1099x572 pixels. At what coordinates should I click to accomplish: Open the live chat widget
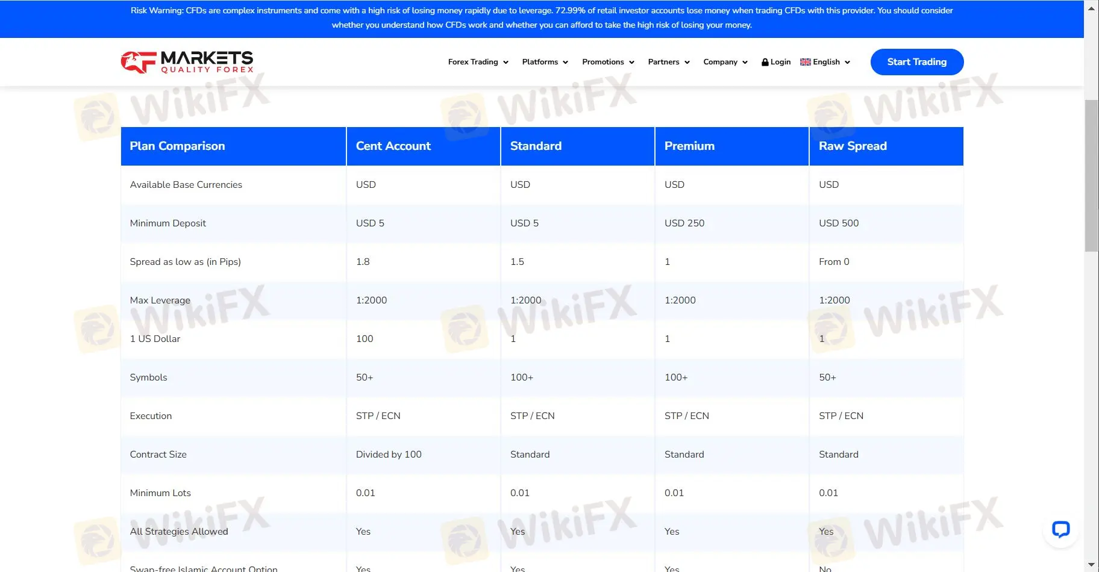(1060, 529)
